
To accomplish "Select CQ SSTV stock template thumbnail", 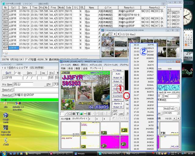I will 70,142.
